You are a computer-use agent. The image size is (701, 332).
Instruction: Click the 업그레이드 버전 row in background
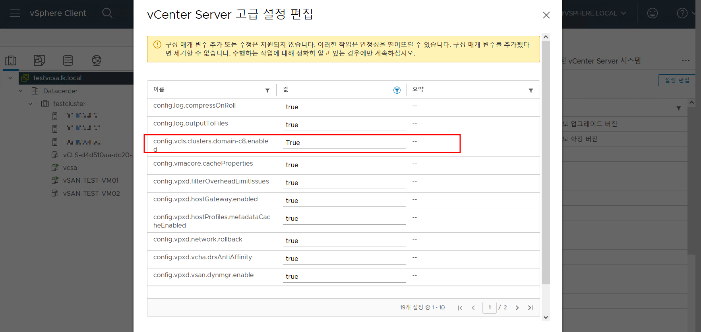click(x=590, y=124)
